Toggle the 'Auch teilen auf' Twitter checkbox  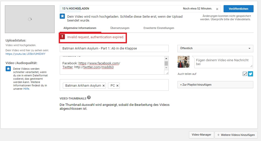245,74
